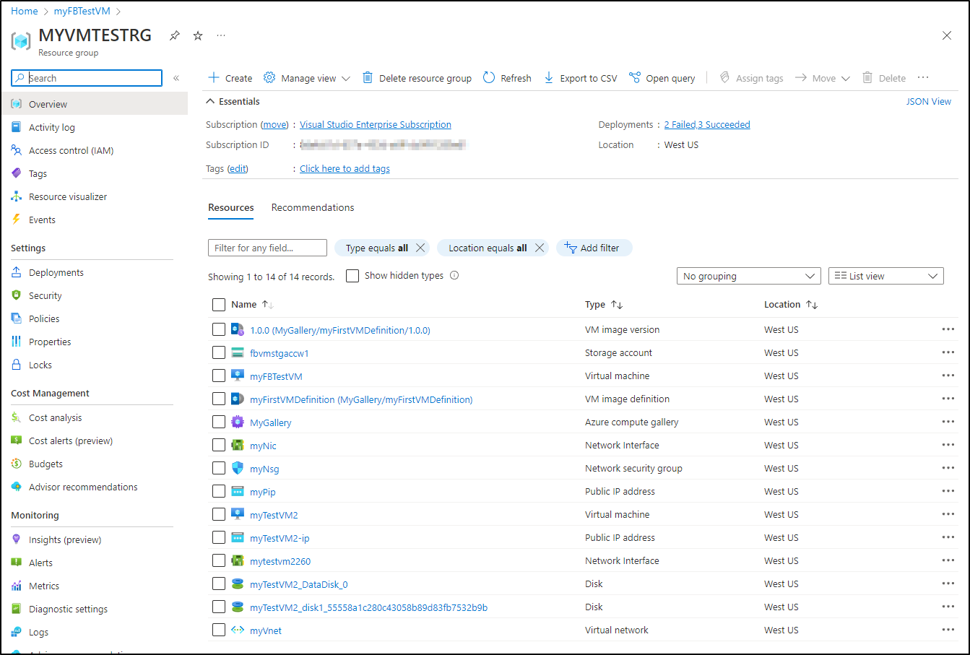970x655 pixels.
Task: Remove the Type equals all filter
Action: pos(420,248)
